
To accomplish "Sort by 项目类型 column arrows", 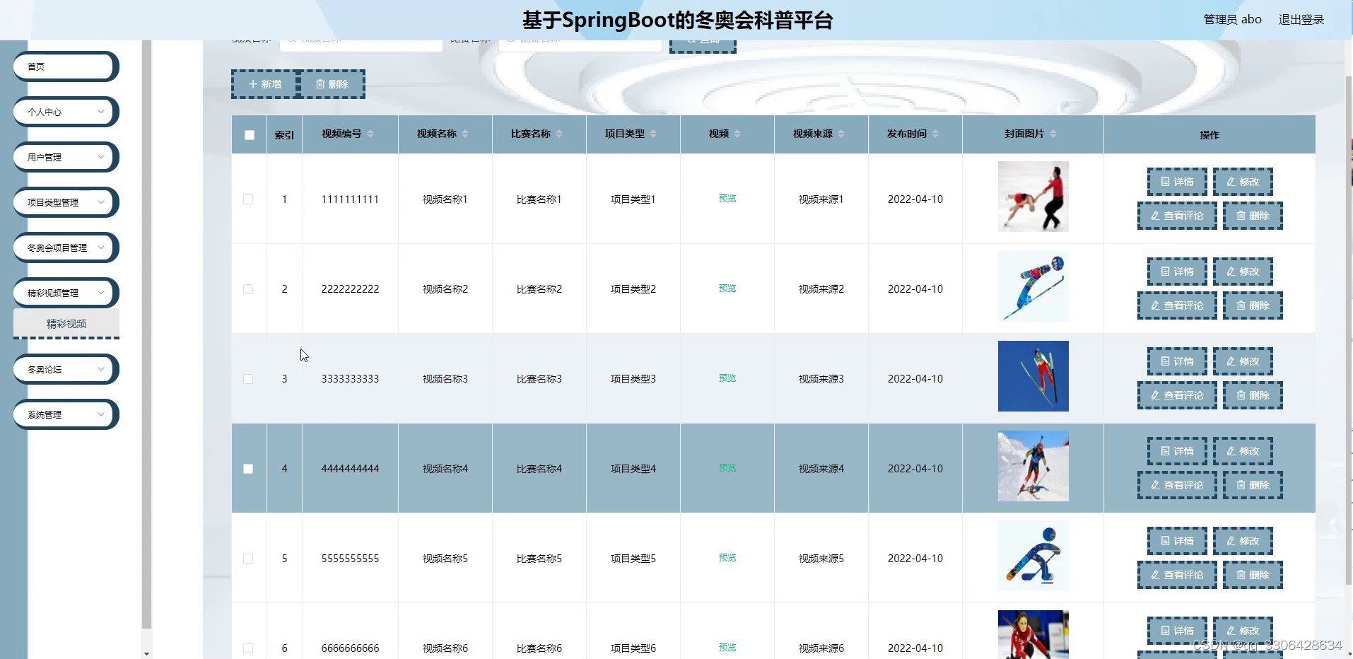I will point(653,134).
